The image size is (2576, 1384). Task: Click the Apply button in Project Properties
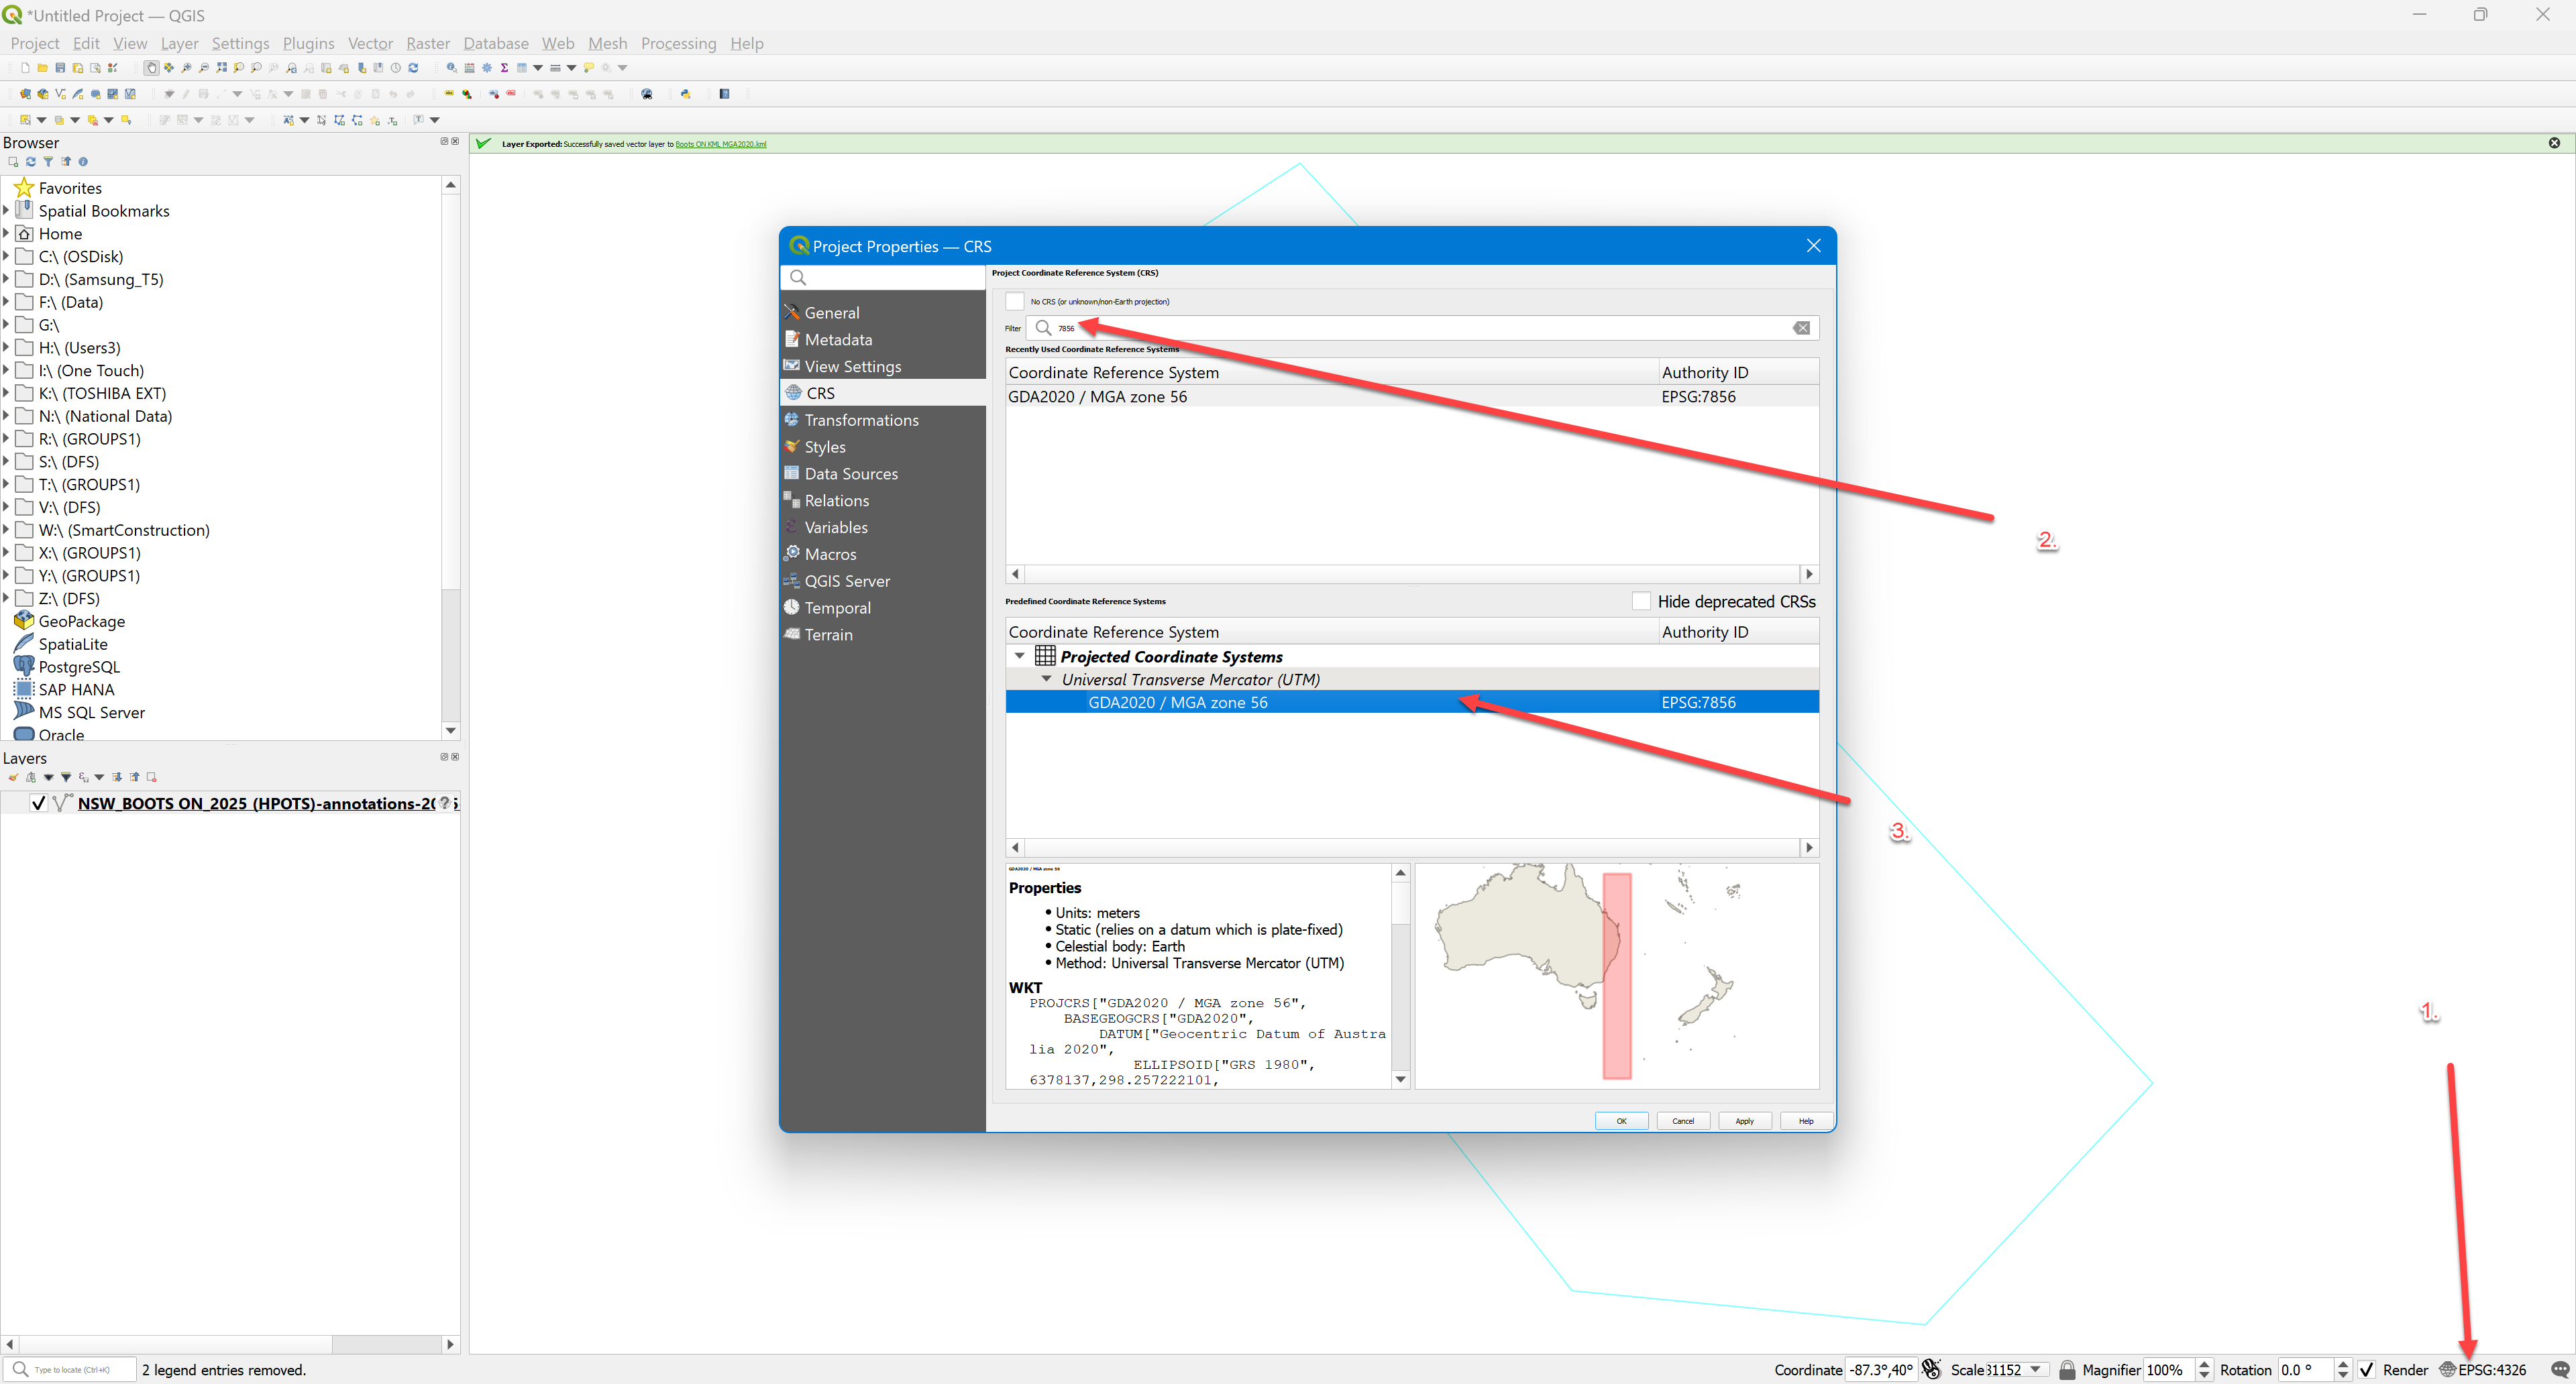[1745, 1120]
